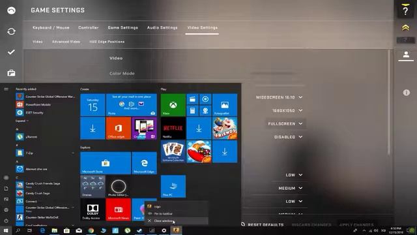The image size is (417, 235).
Task: Click the refresh arrows icon in left sidebar
Action: pyautogui.click(x=11, y=31)
